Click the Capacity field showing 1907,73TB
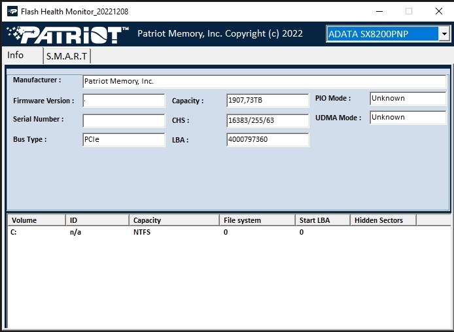This screenshot has height=332, width=454. click(x=268, y=101)
